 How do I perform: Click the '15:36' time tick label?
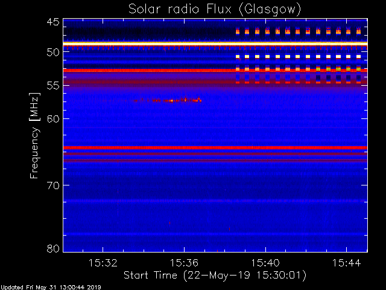(x=184, y=263)
